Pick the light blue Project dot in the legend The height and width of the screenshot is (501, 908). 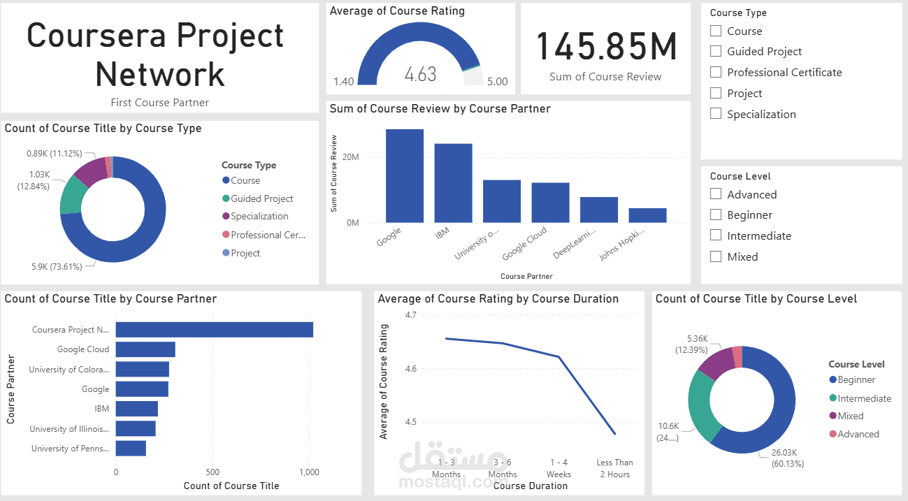click(226, 253)
